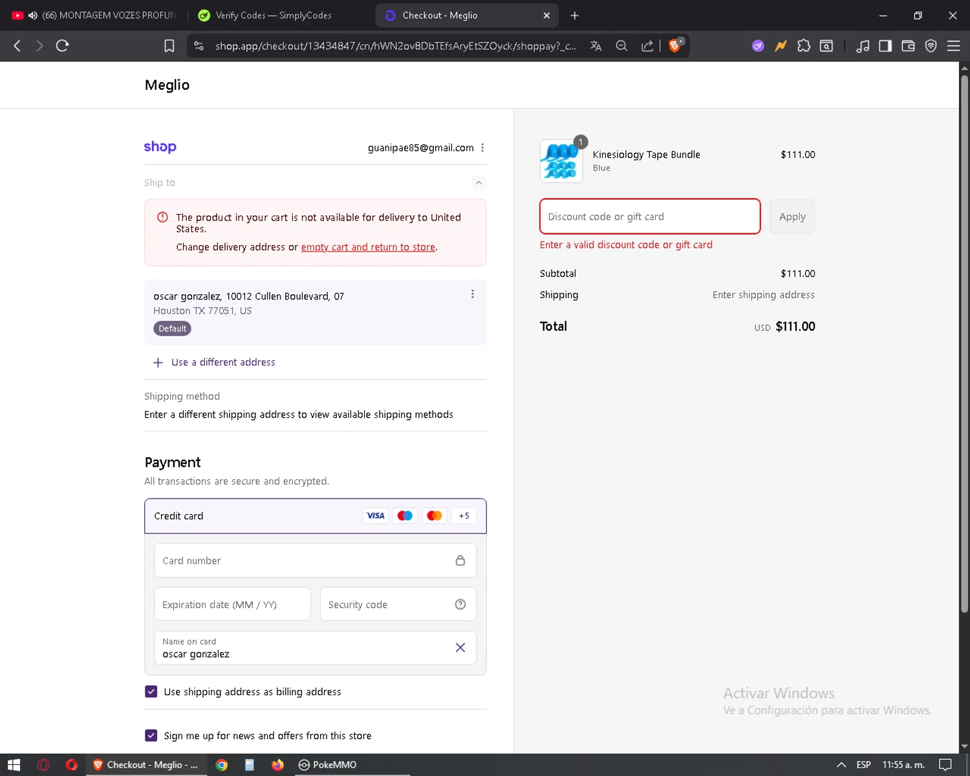The height and width of the screenshot is (776, 970).
Task: Uncheck use shipping address as billing
Action: [x=151, y=692]
